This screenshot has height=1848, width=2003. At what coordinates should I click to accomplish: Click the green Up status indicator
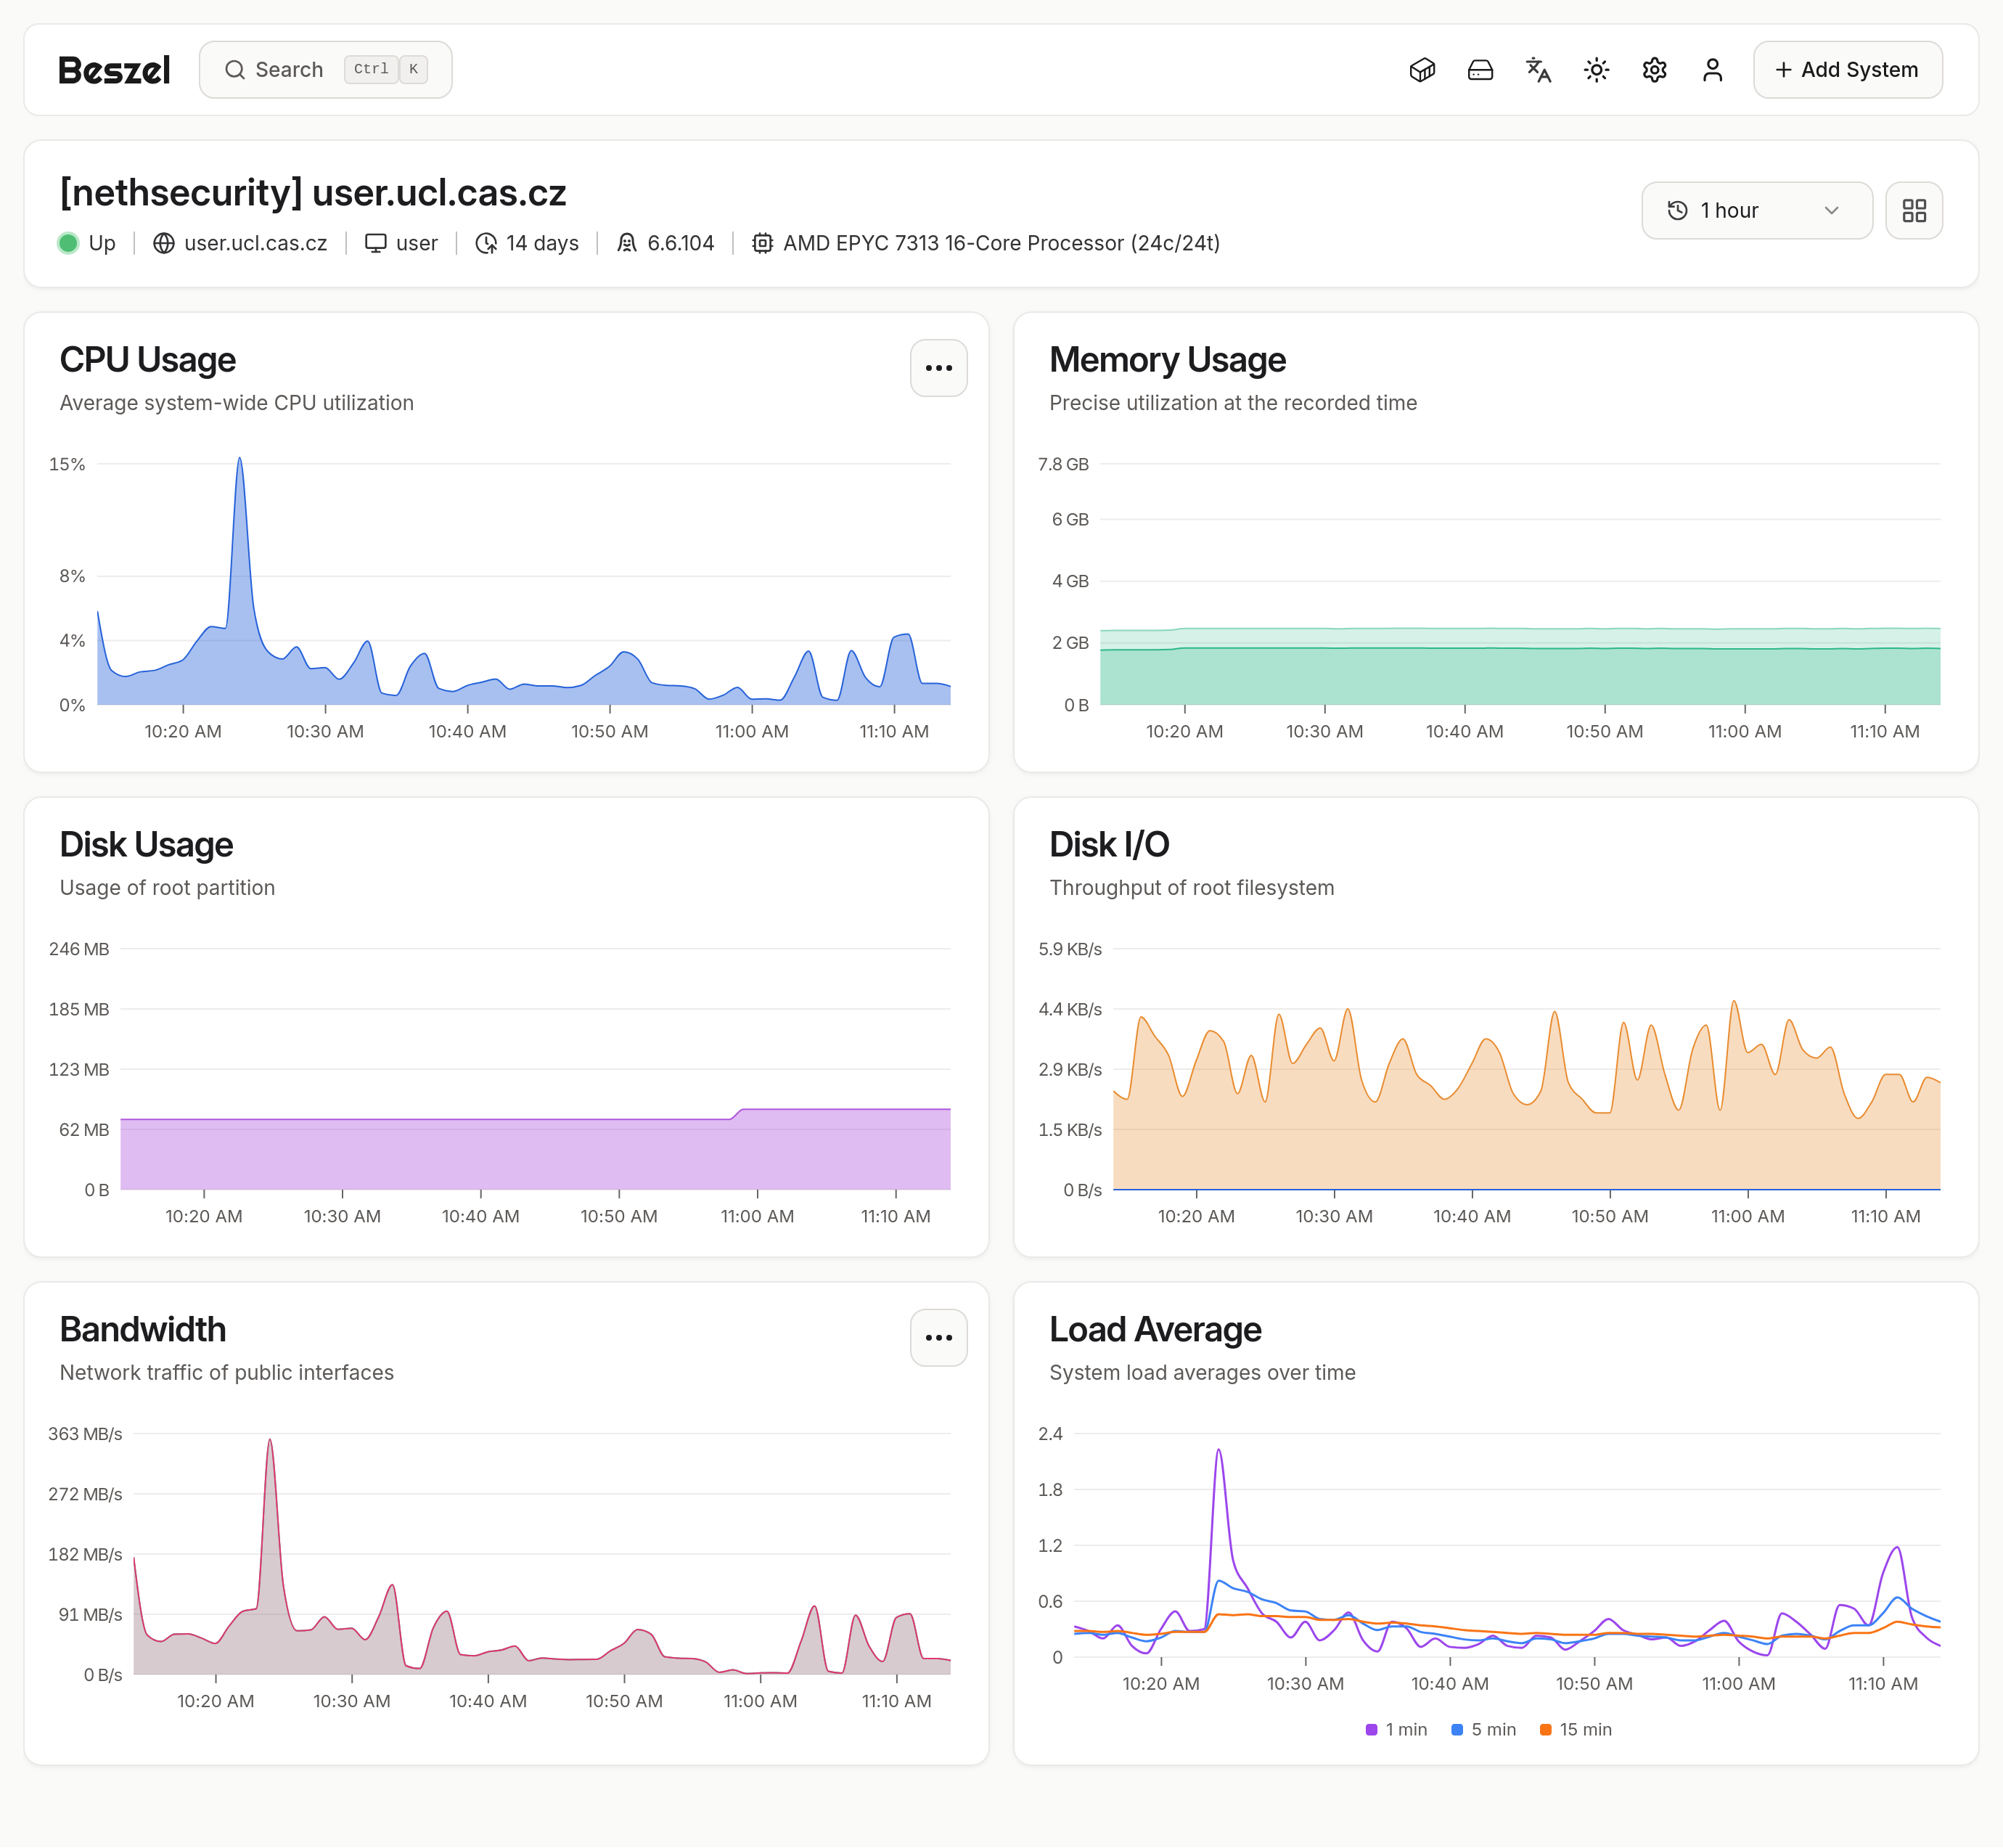pos(68,243)
